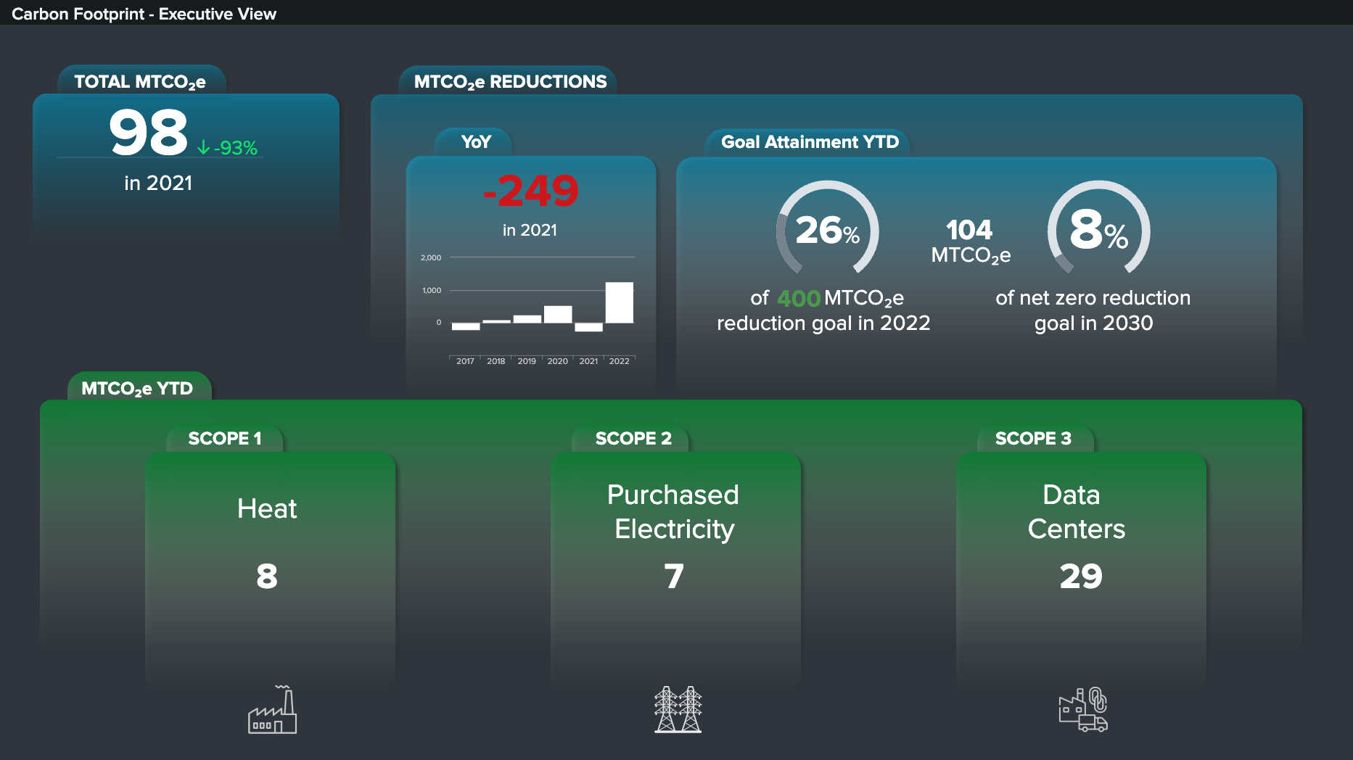Image resolution: width=1353 pixels, height=760 pixels.
Task: Click the Data Centers label
Action: pyautogui.click(x=1077, y=512)
